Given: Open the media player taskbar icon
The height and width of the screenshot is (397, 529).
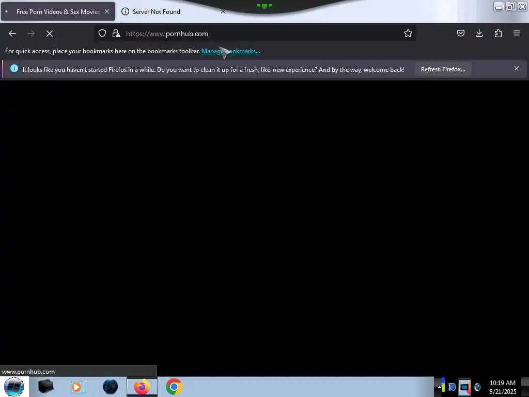Looking at the screenshot, I should coord(77,387).
